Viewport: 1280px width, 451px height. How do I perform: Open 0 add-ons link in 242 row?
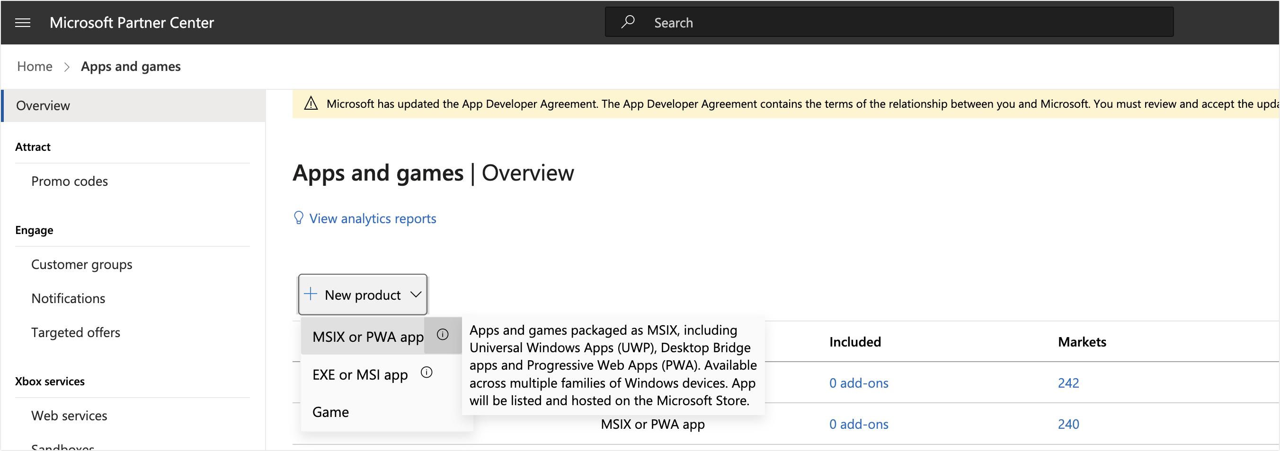[x=859, y=383]
